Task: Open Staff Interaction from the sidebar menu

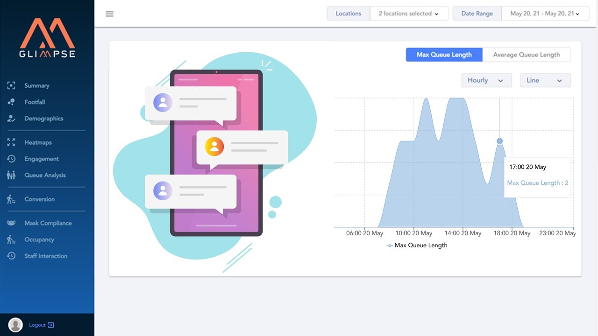Action: coord(11,256)
